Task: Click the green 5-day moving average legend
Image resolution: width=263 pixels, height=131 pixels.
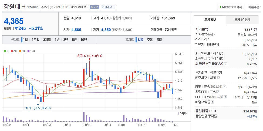Action: point(6,51)
